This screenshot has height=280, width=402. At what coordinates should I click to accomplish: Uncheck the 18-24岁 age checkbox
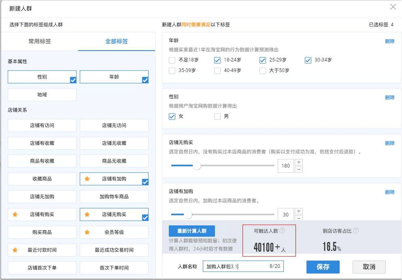(218, 60)
